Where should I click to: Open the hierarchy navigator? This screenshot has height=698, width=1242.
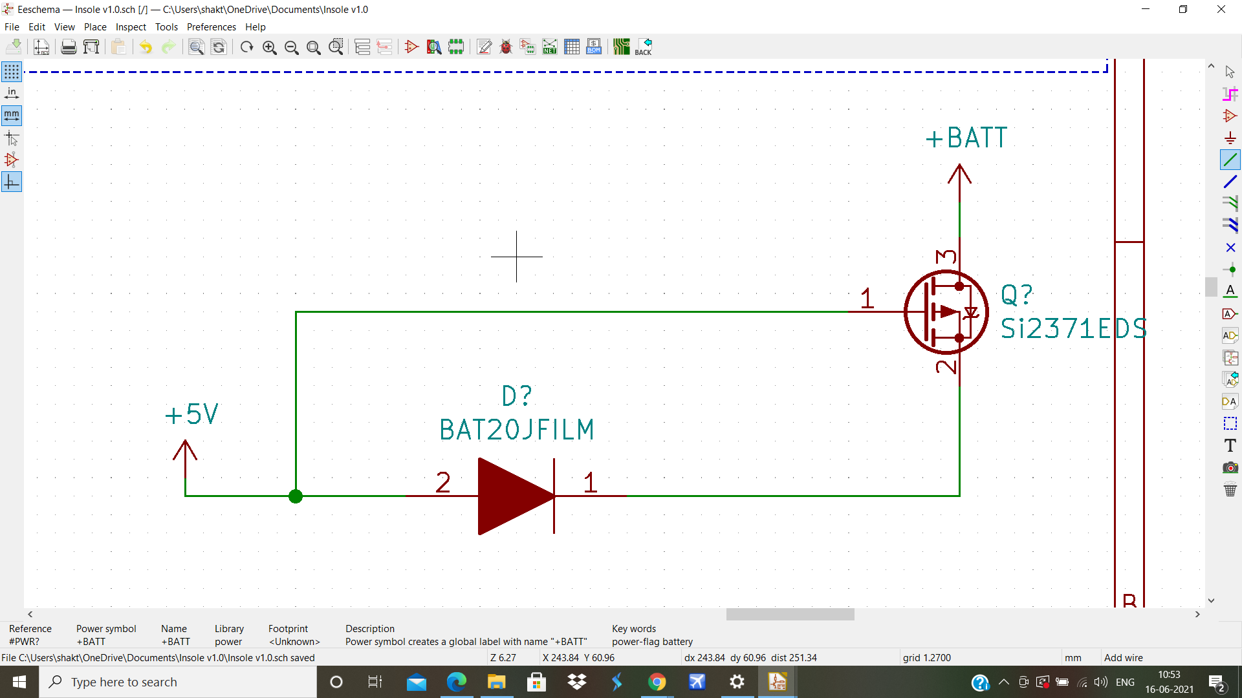(x=363, y=47)
